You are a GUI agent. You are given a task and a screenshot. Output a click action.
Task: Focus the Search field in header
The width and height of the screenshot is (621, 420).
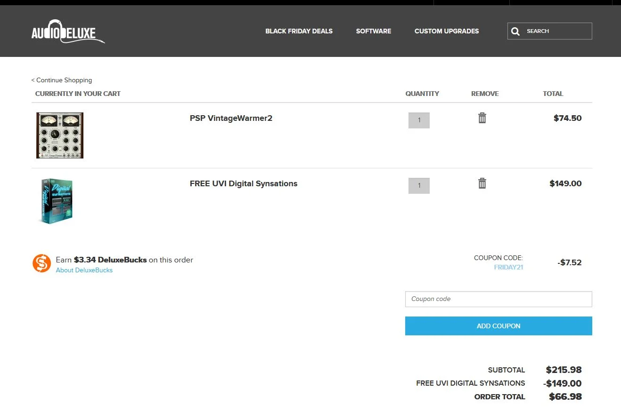click(550, 31)
